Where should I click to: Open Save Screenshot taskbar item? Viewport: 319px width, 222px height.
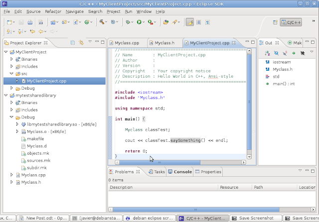(256, 218)
